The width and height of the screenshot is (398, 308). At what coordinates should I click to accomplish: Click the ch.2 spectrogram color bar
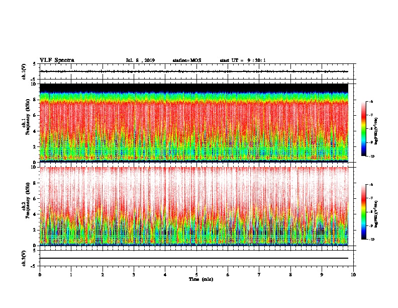363,212
